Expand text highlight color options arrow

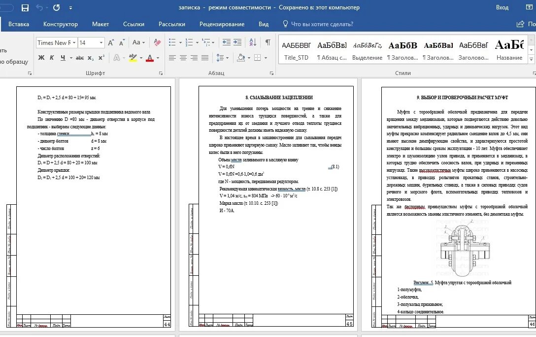coord(141,58)
